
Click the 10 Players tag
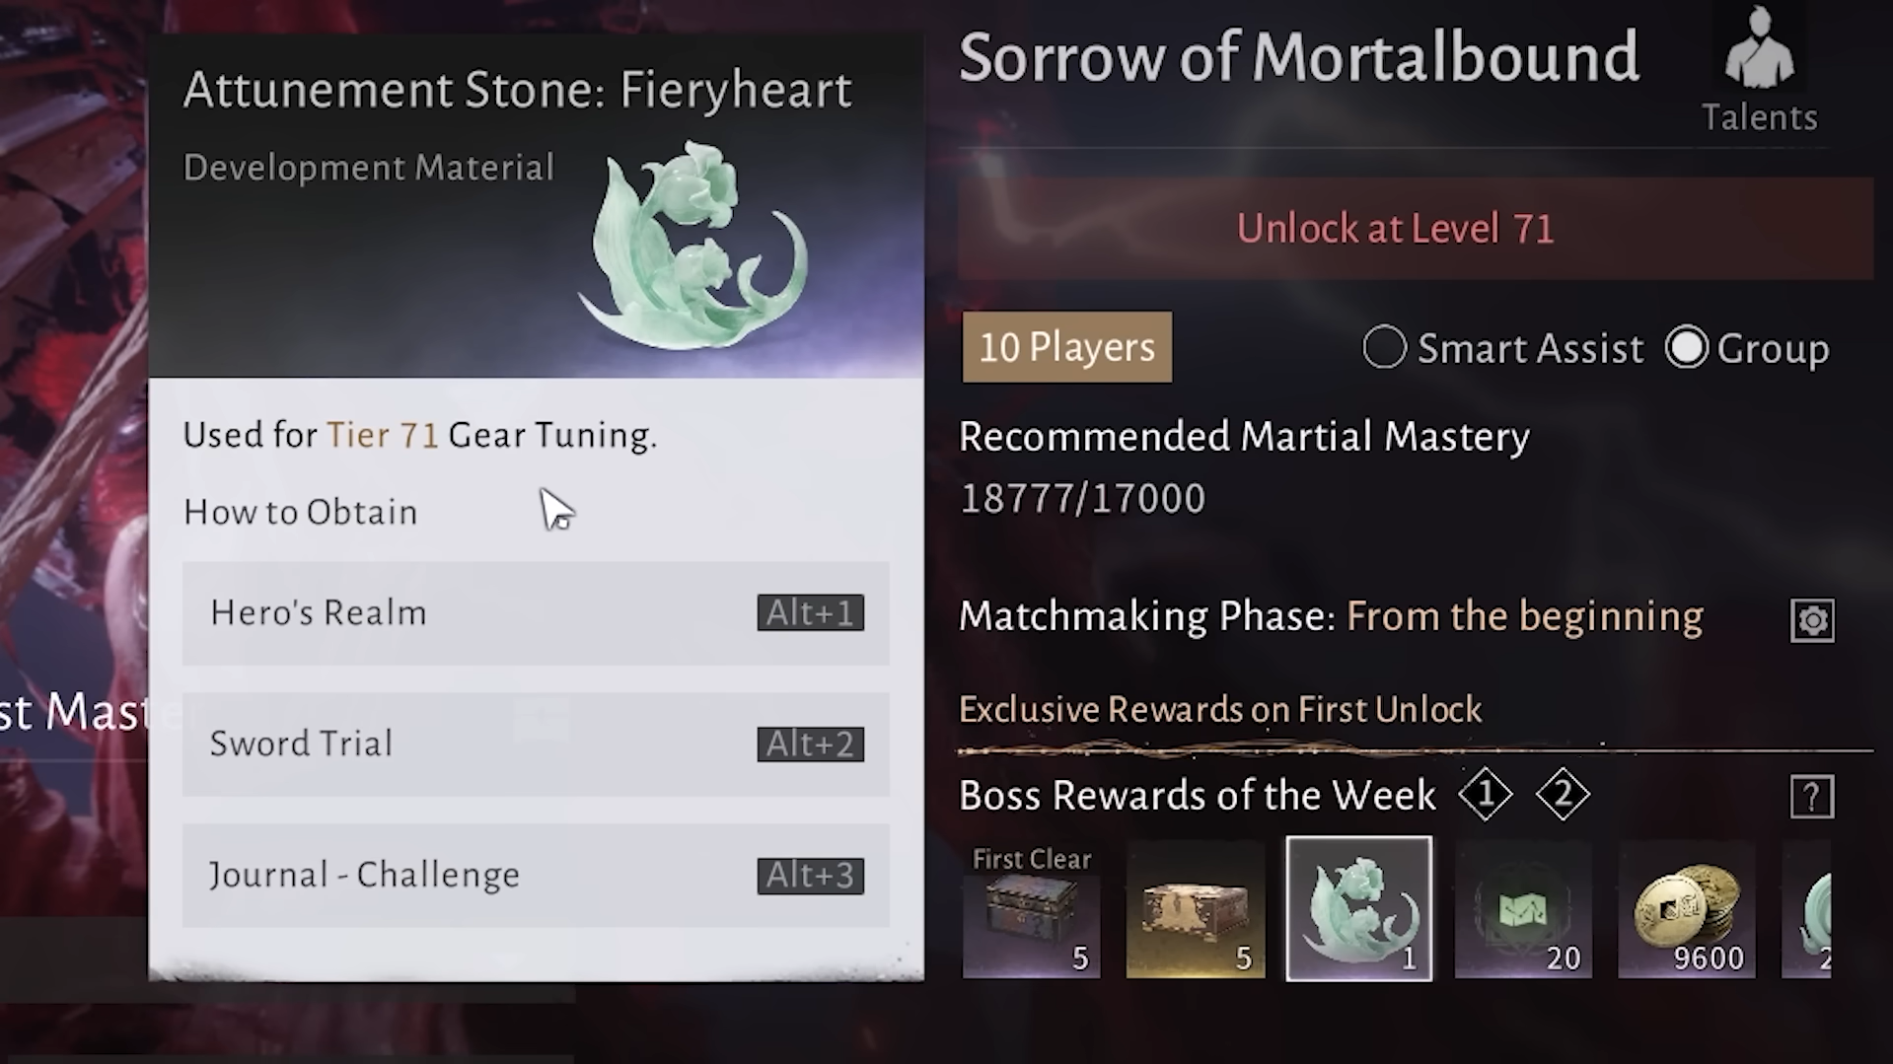point(1067,347)
